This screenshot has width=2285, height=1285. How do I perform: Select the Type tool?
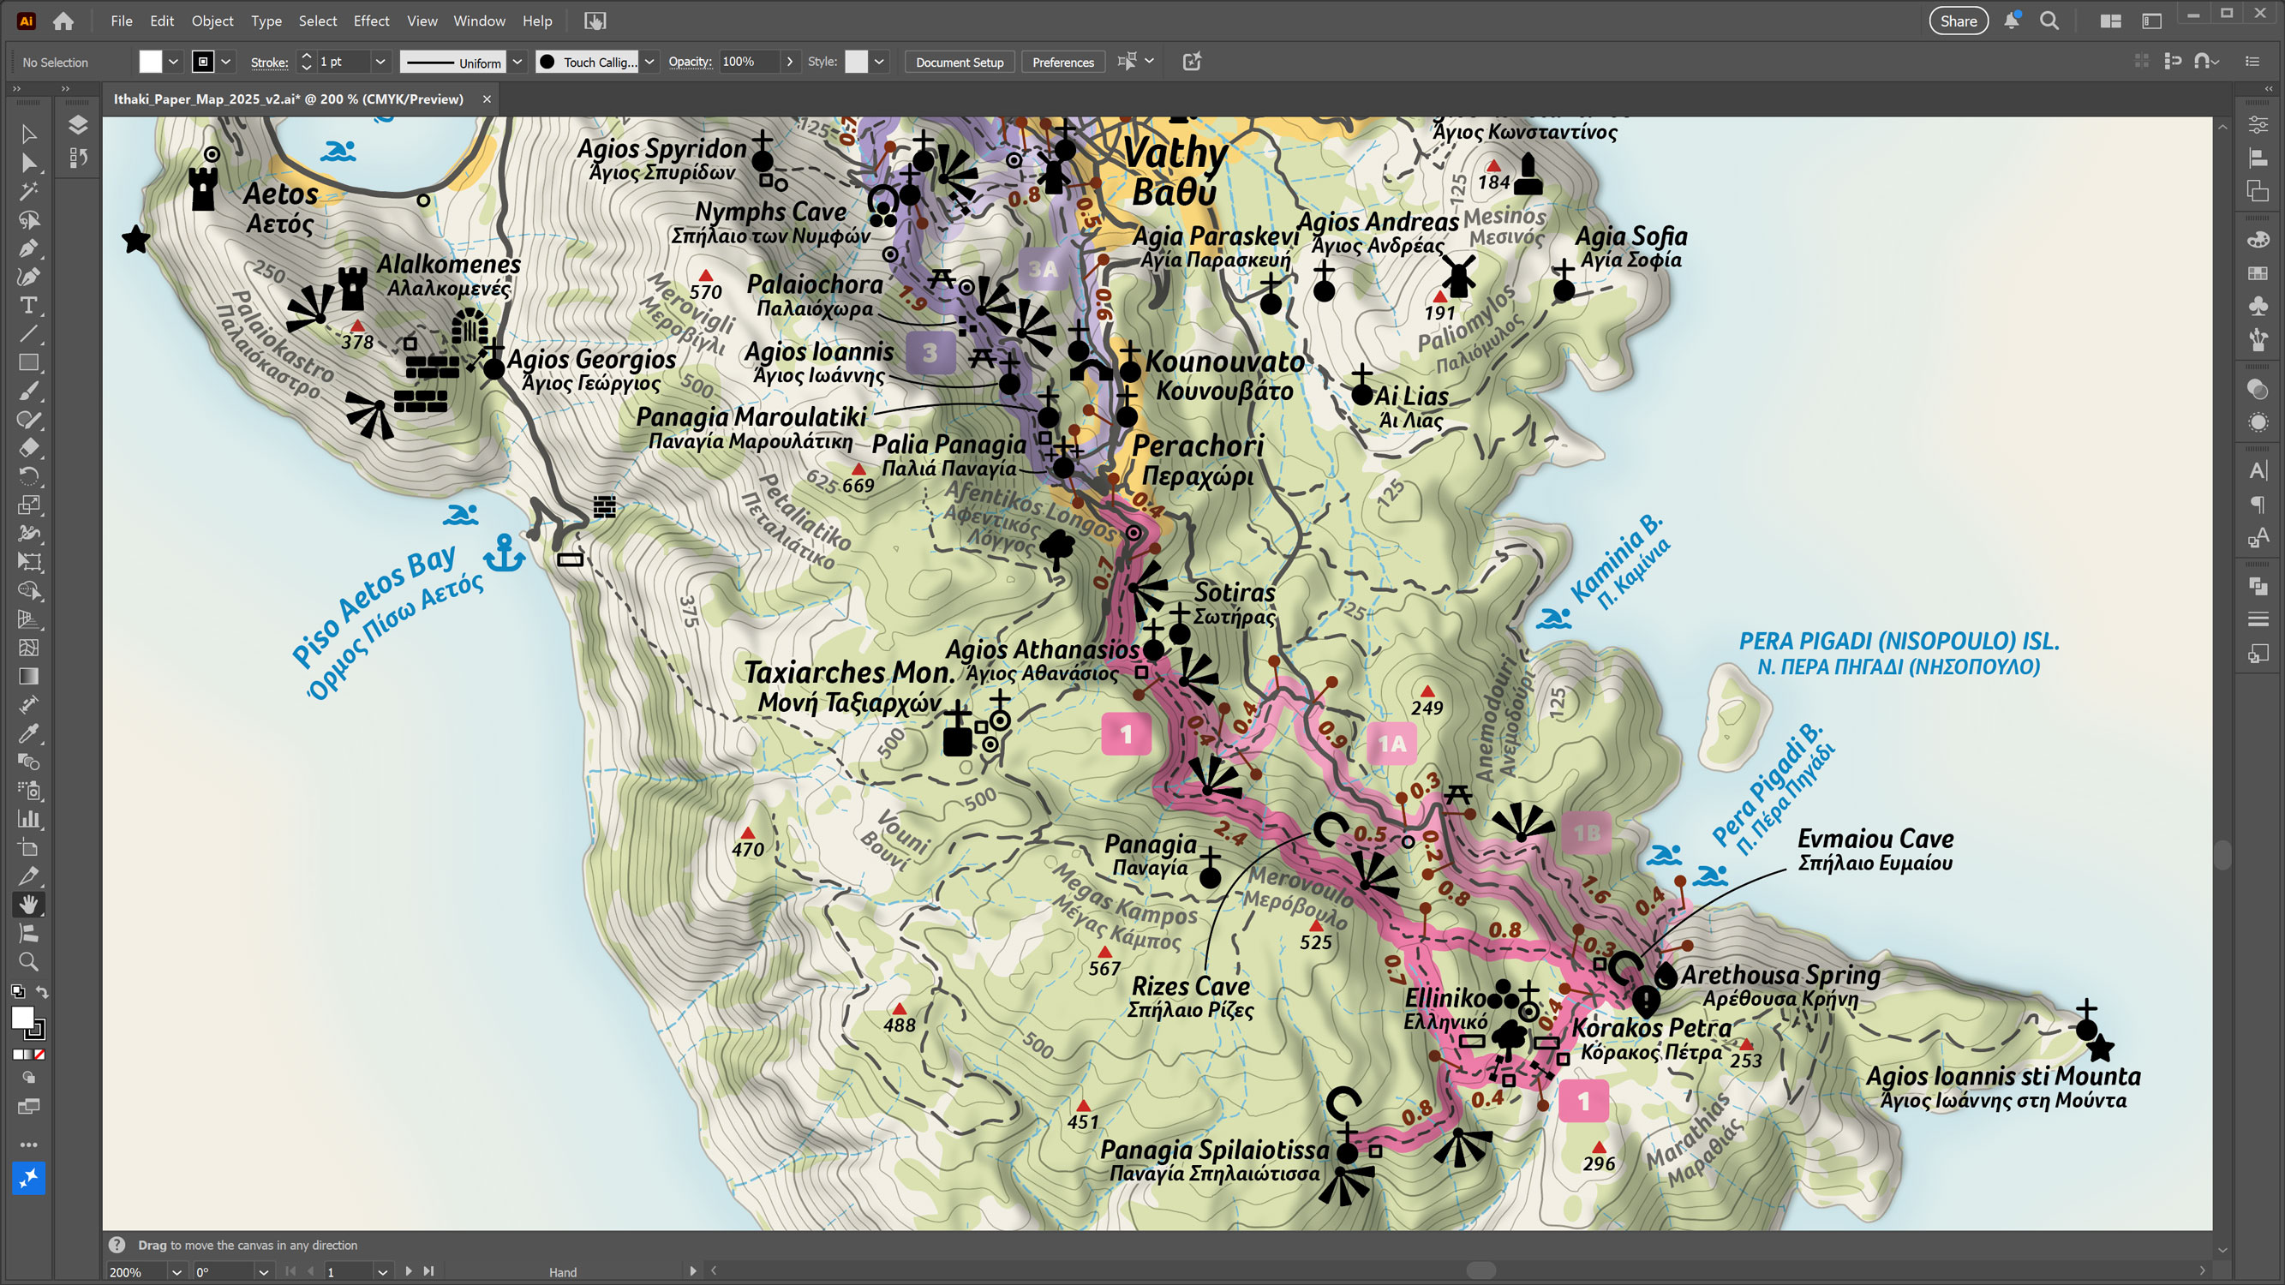pyautogui.click(x=29, y=305)
